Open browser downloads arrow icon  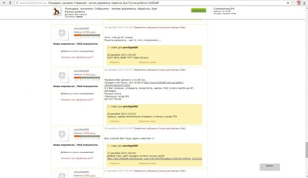point(304,3)
